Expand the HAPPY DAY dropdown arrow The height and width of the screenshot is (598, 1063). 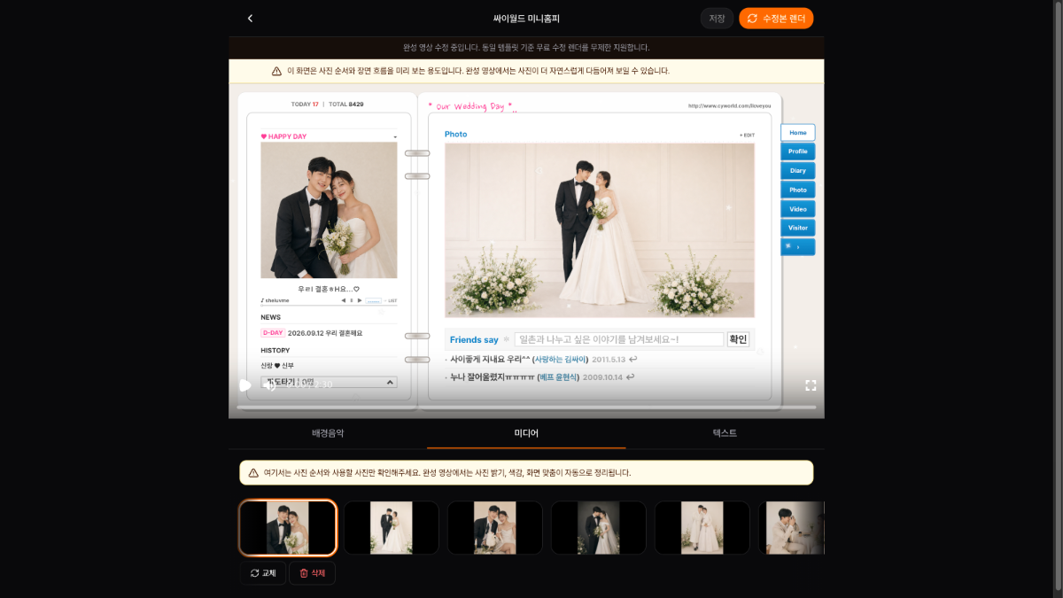395,137
